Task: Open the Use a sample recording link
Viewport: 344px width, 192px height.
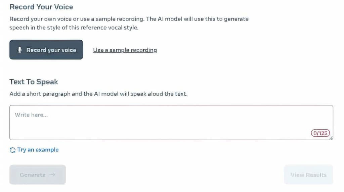Action: (125, 50)
